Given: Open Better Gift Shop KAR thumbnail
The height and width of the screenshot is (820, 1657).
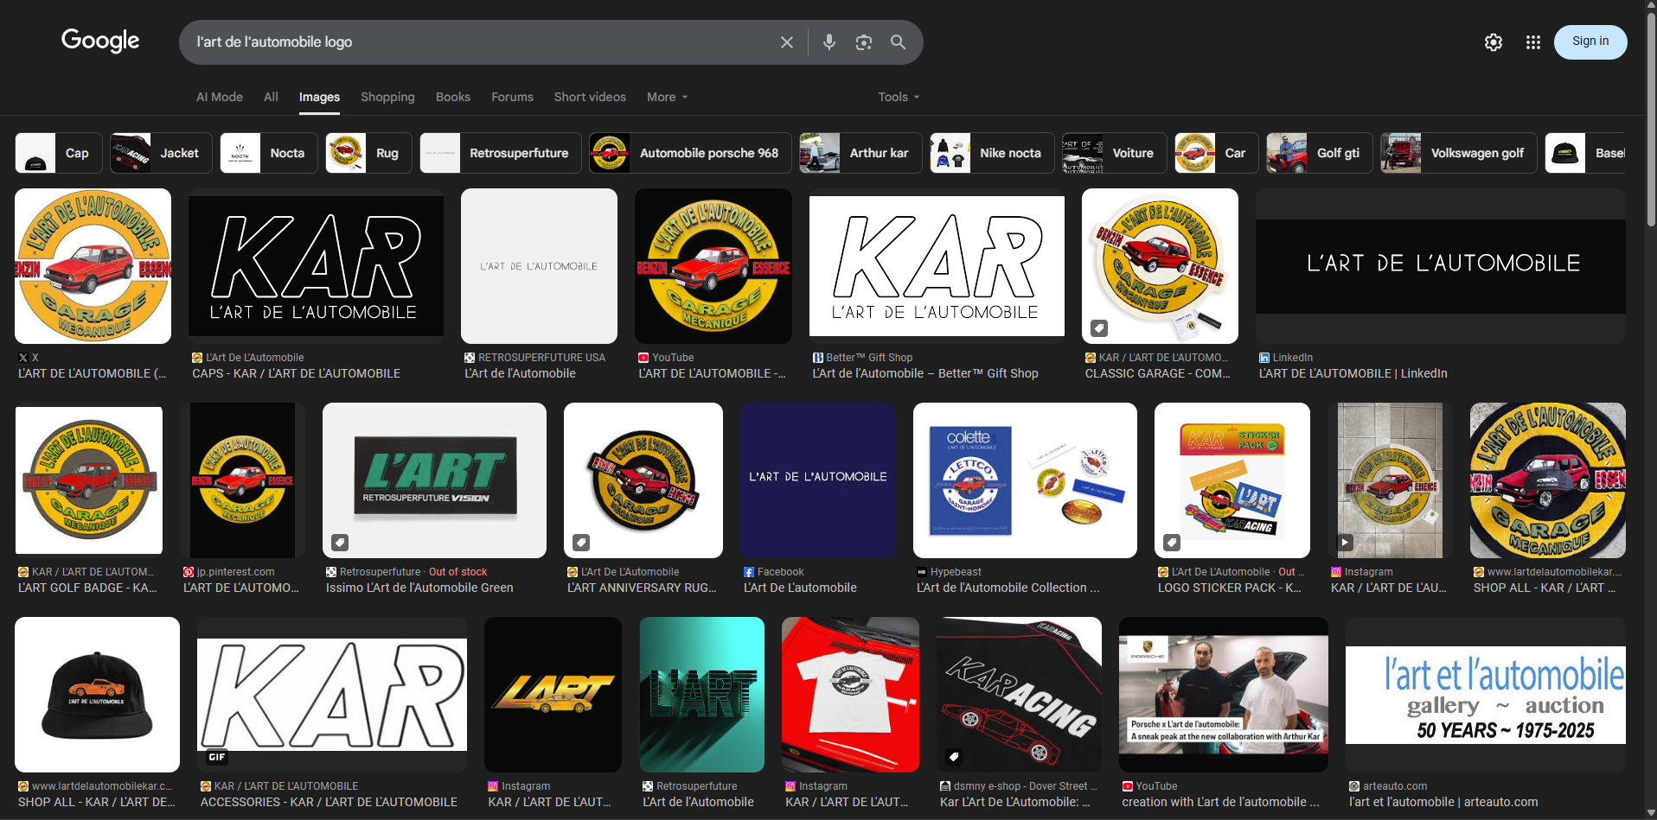Looking at the screenshot, I should point(937,266).
